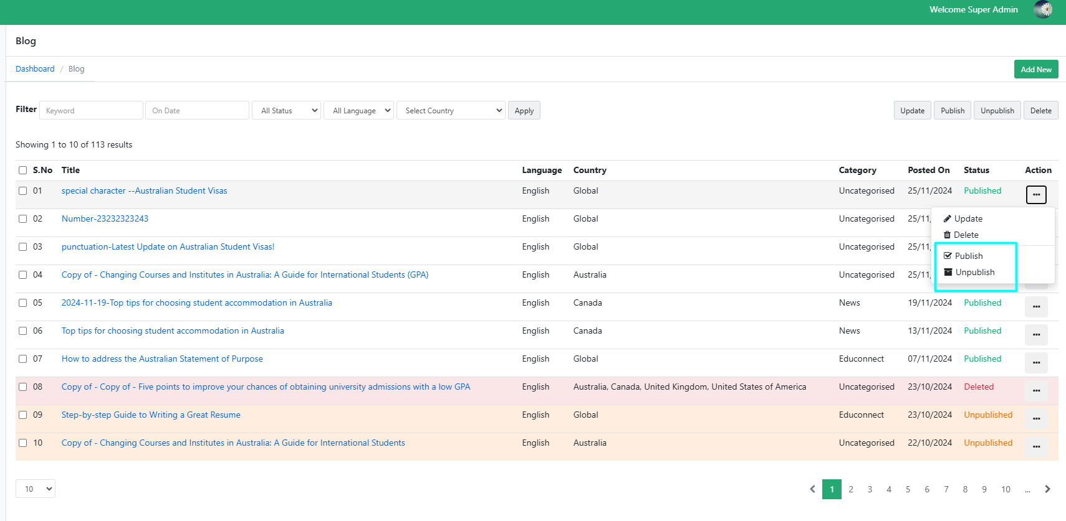Select Delete from the action menu

point(965,235)
